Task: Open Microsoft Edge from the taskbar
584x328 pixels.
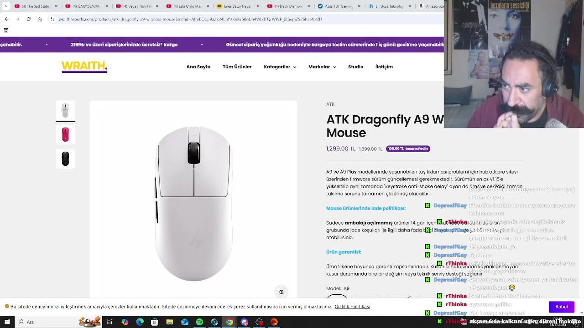Action: pyautogui.click(x=140, y=322)
